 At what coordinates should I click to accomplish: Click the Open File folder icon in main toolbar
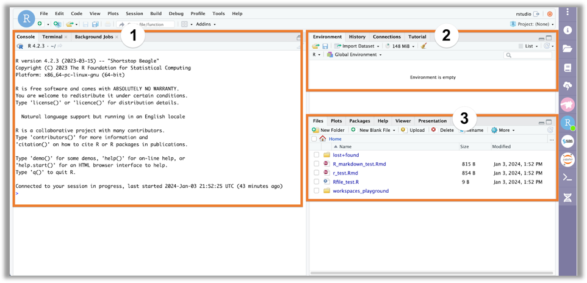click(70, 24)
